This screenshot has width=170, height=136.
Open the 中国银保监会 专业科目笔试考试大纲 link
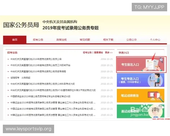[40, 96]
